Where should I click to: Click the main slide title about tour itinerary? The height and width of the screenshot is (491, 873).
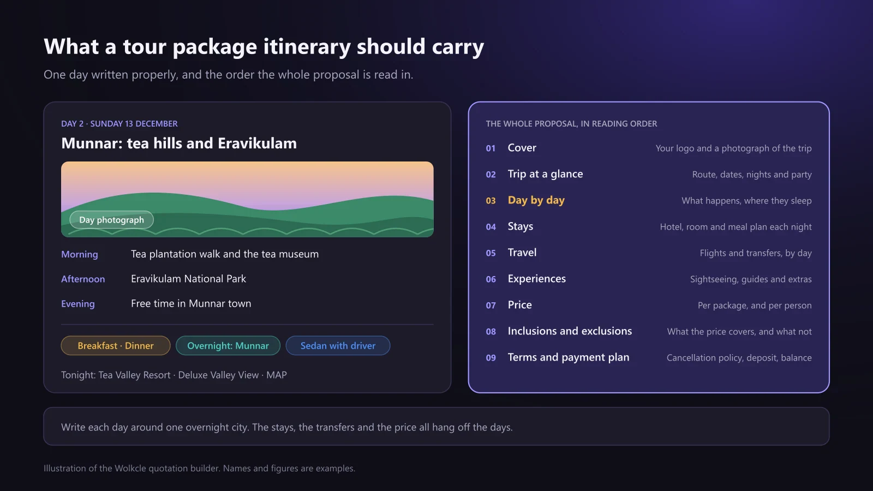pyautogui.click(x=264, y=47)
